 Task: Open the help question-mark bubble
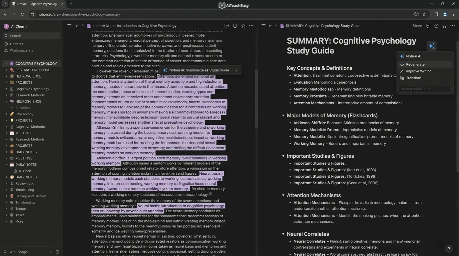(449, 248)
